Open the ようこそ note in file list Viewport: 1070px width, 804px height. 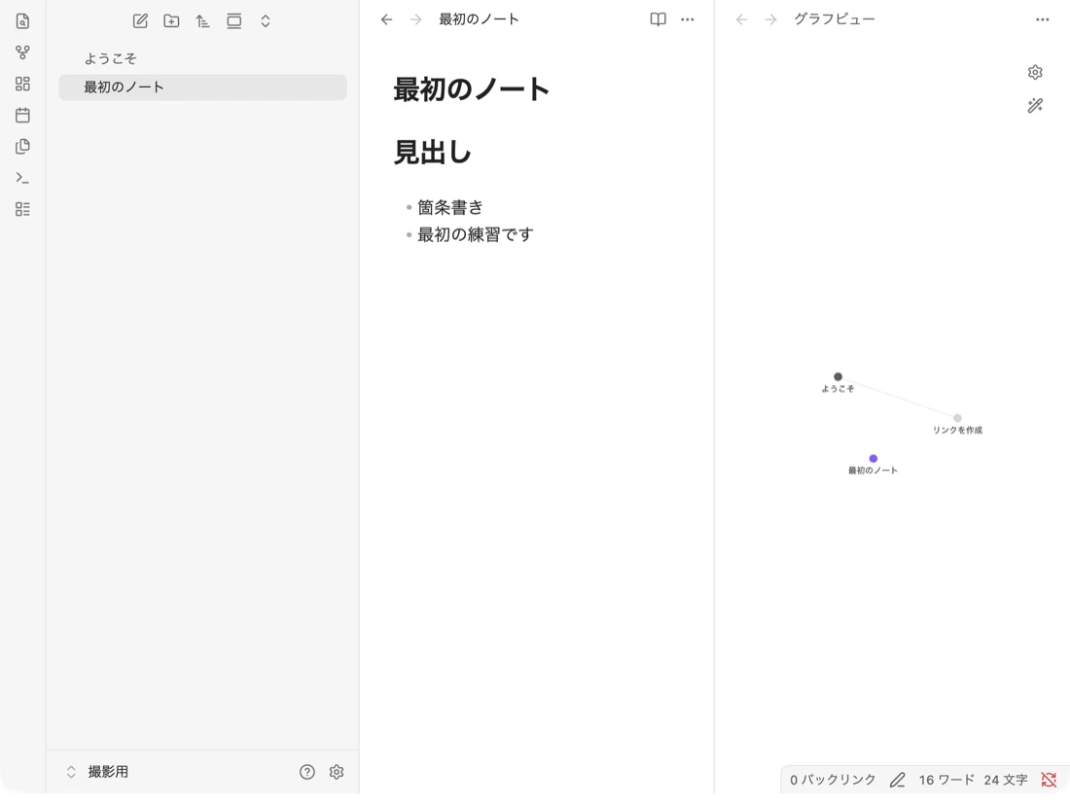click(x=202, y=58)
